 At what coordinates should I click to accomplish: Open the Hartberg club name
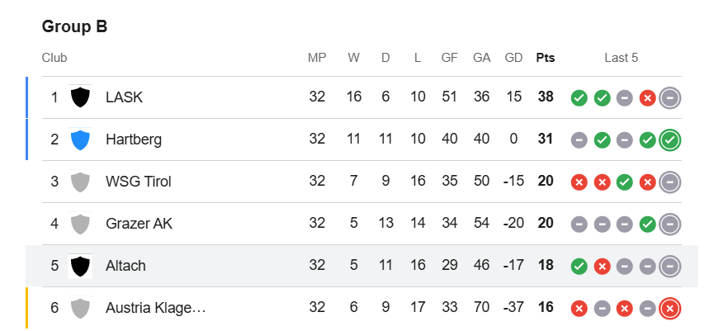pos(134,139)
